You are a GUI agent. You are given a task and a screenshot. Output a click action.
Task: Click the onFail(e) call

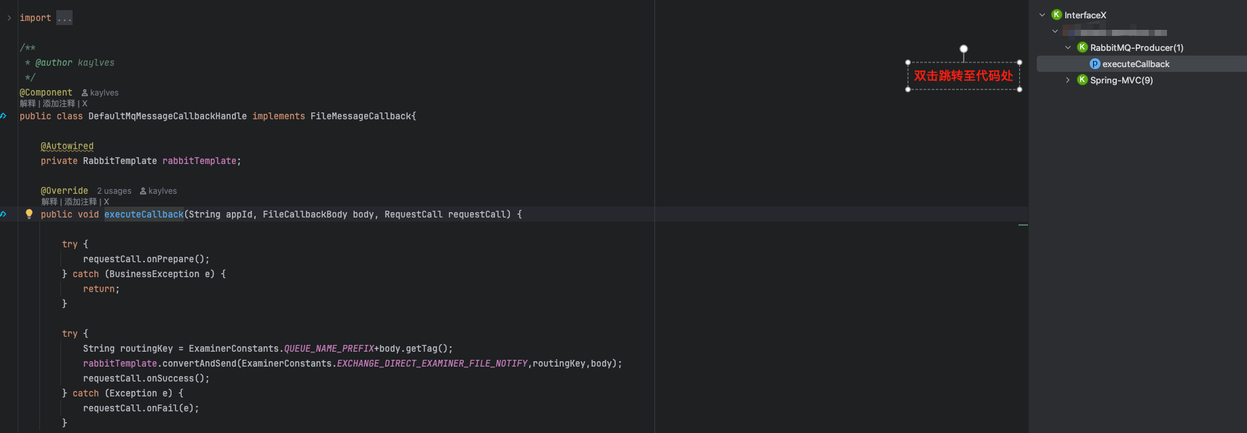click(x=170, y=409)
